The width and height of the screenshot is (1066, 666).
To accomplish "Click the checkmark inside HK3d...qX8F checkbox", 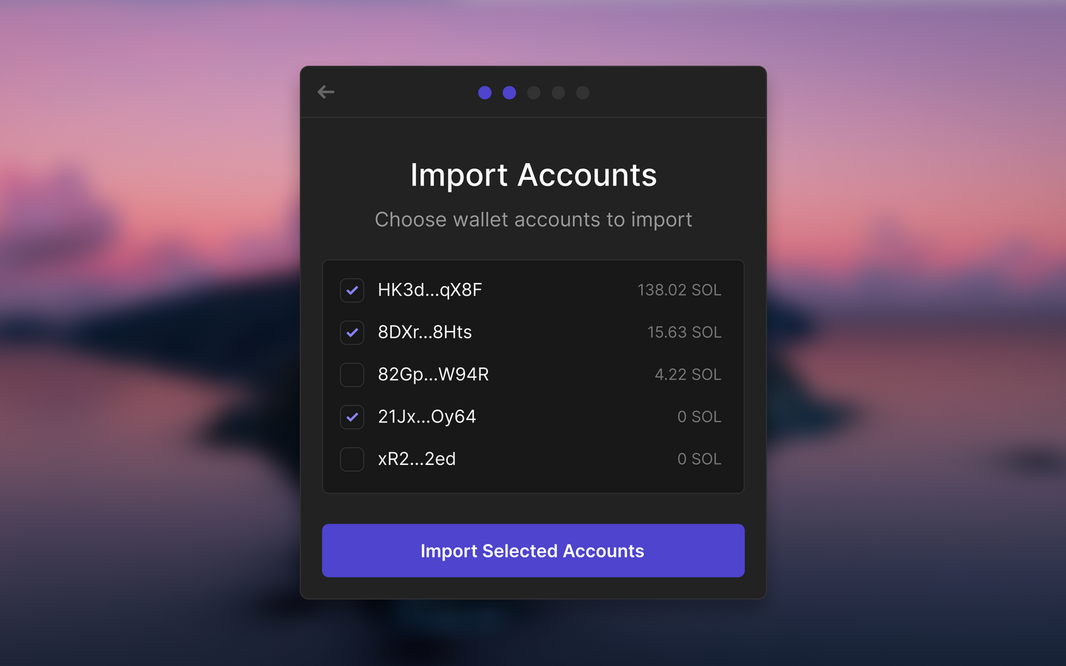I will click(x=352, y=290).
